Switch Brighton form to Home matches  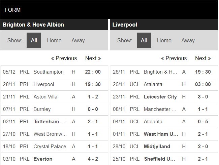coord(54,40)
